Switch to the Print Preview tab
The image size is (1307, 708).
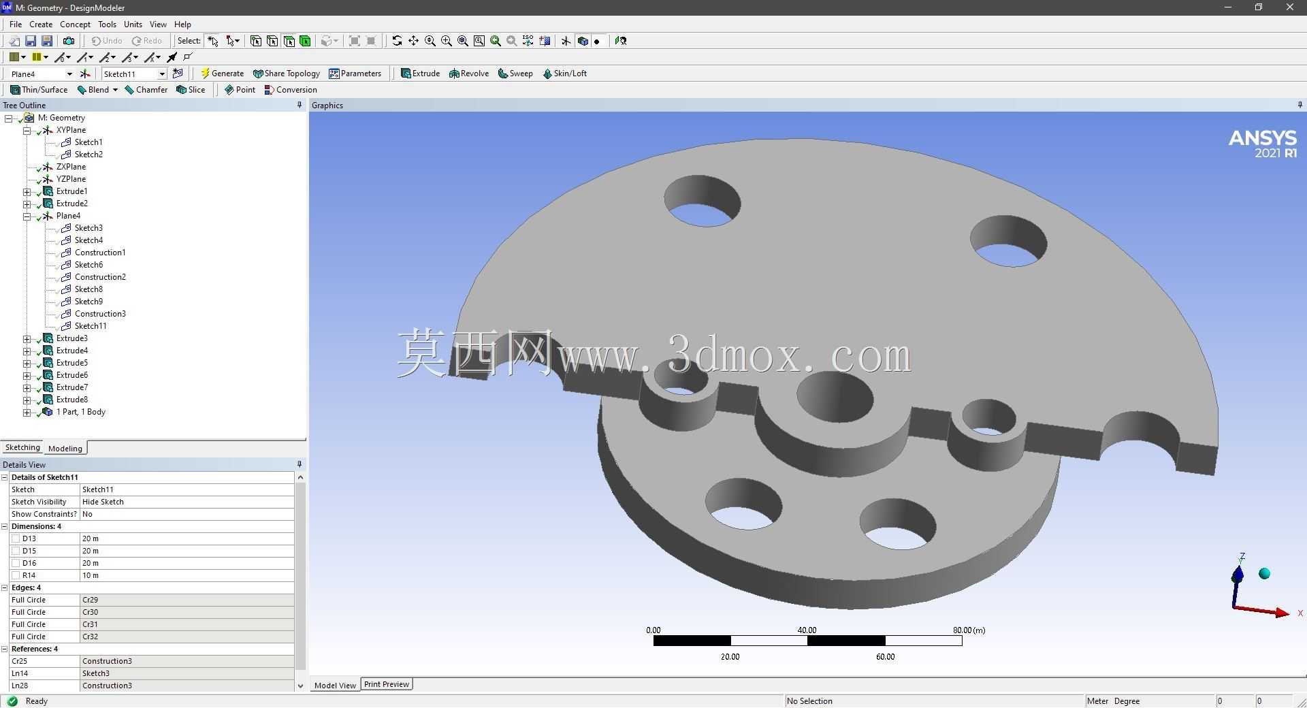[x=387, y=684]
